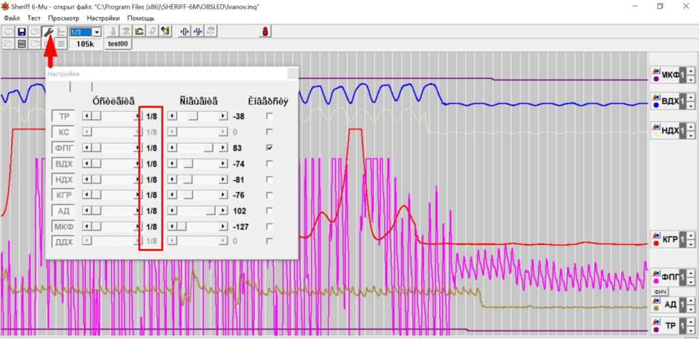Image resolution: width=699 pixels, height=339 pixels.
Task: Click the horizontal zero axis icon
Action: click(x=184, y=31)
